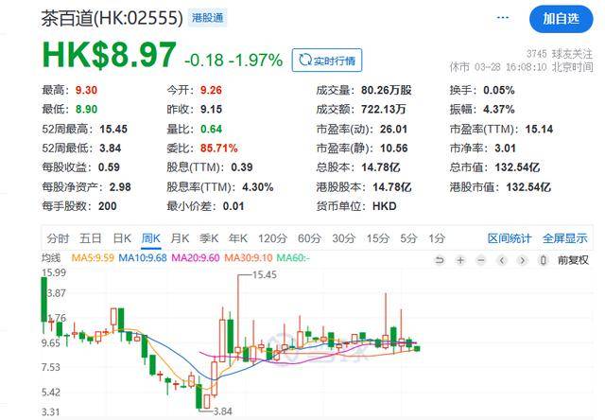The width and height of the screenshot is (605, 420).
Task: Choose the 120分 interval tab
Action: click(x=272, y=238)
